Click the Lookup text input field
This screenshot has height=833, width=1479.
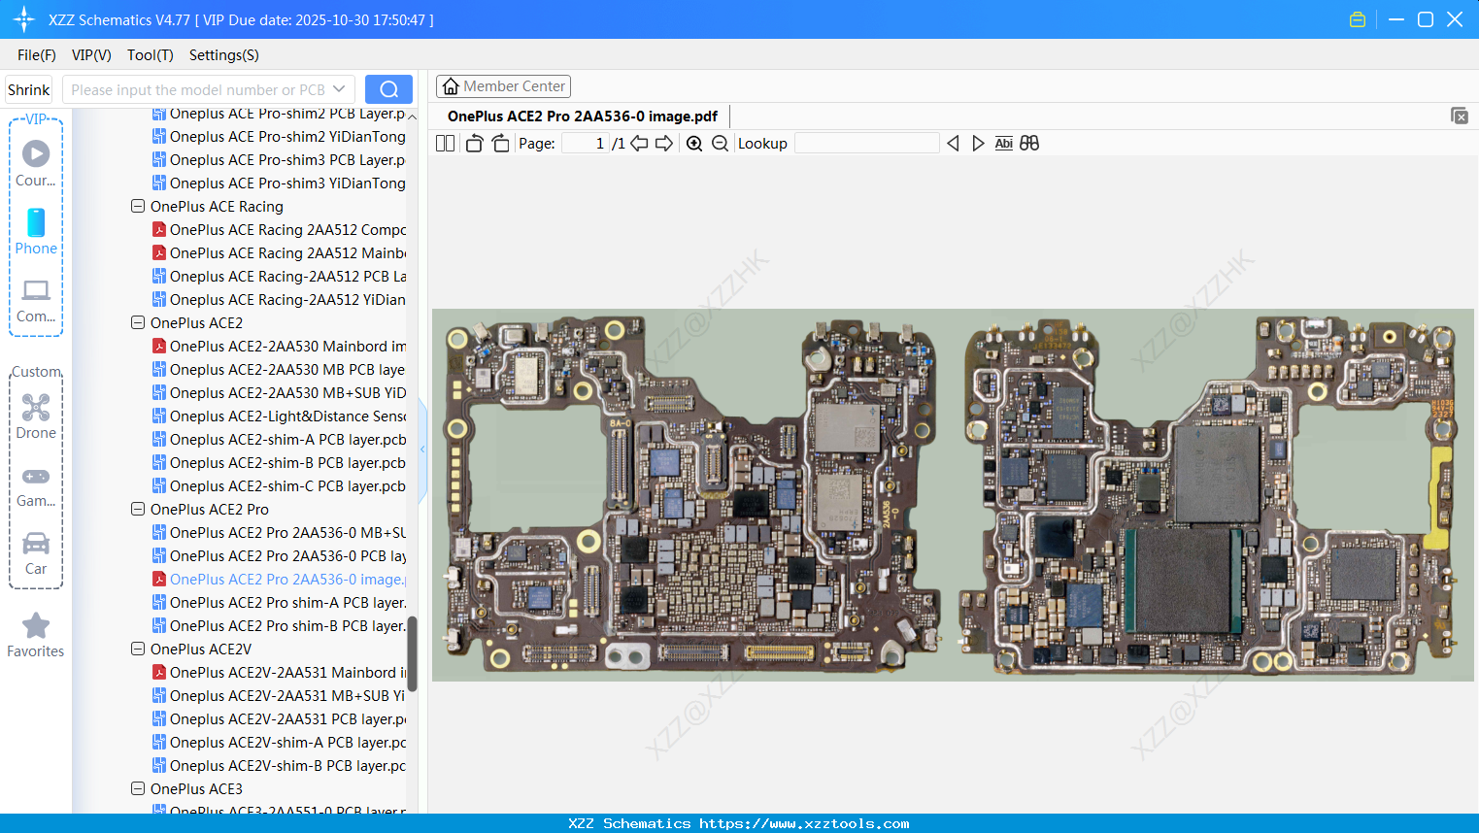coord(866,144)
